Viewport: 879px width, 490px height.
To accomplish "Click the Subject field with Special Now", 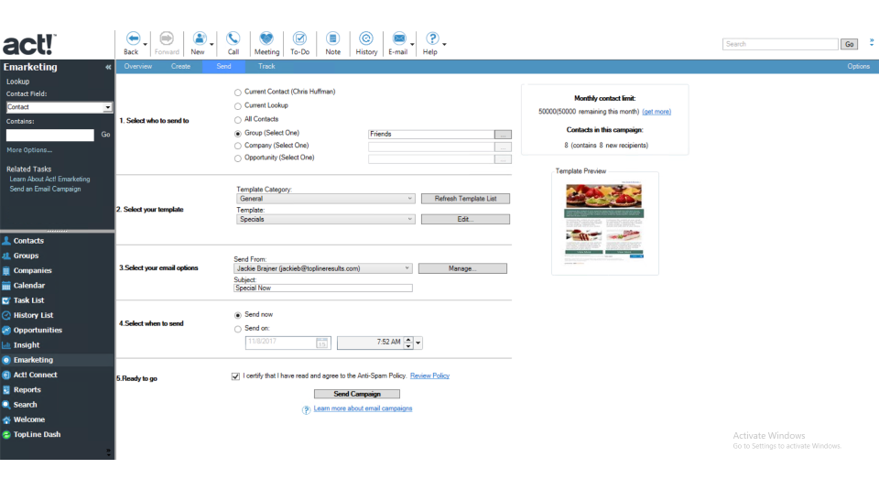I will (323, 289).
